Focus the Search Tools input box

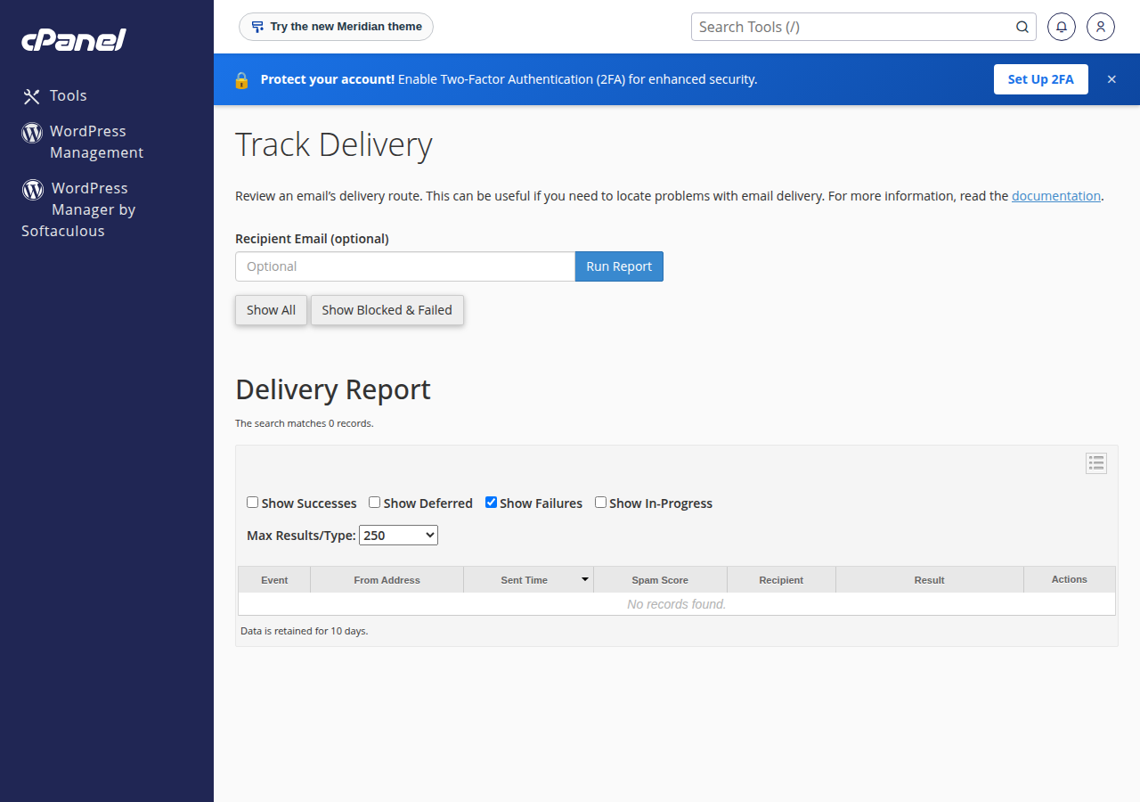pyautogui.click(x=864, y=27)
